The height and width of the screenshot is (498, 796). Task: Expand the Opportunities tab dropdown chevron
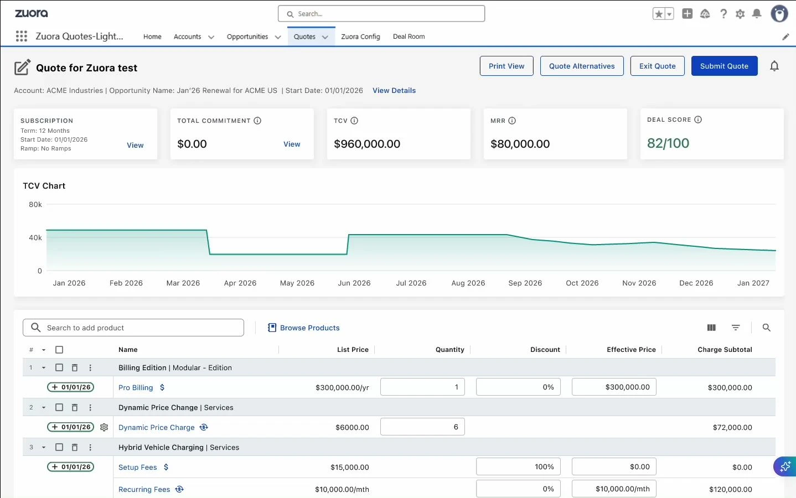click(x=278, y=37)
